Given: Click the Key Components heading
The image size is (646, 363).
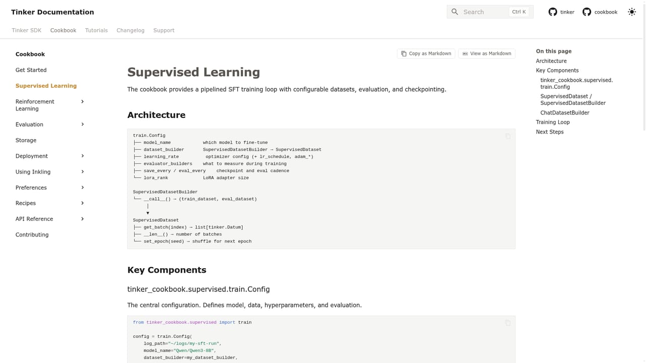Looking at the screenshot, I should [167, 270].
